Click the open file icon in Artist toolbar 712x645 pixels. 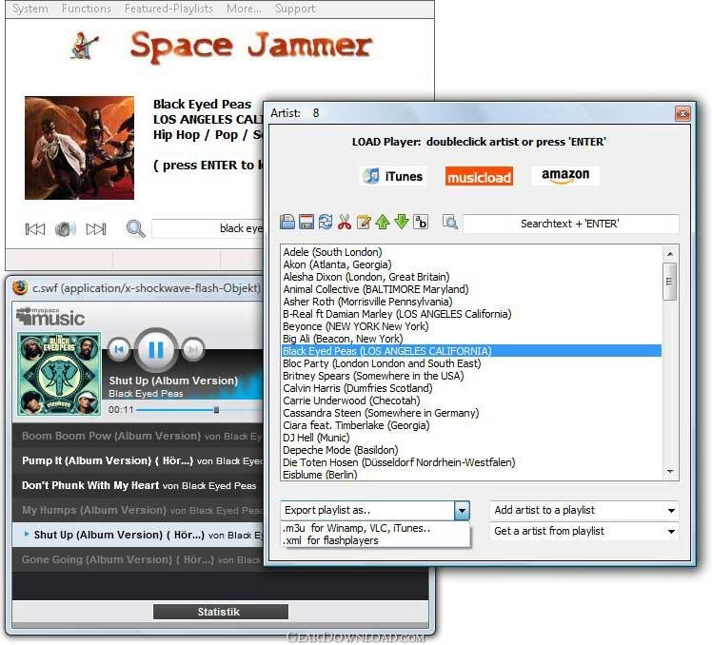pos(287,222)
